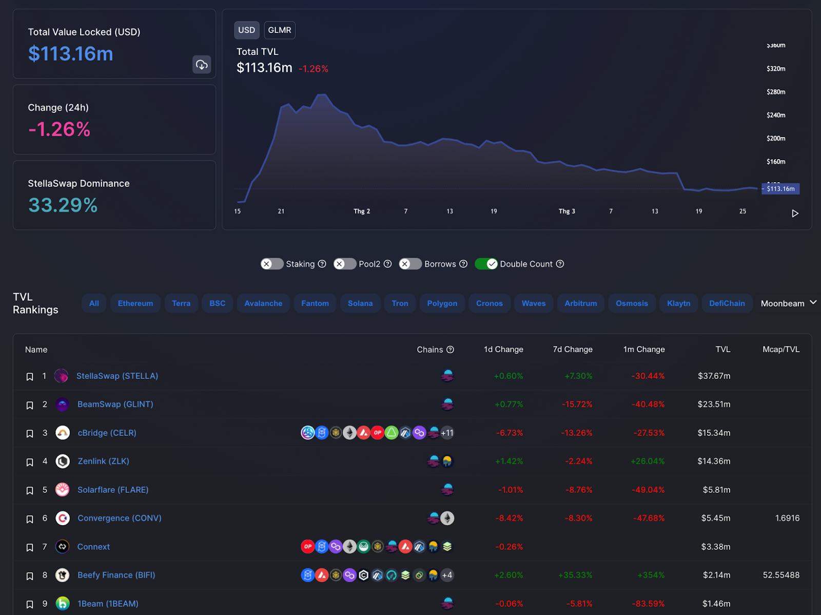Image resolution: width=821 pixels, height=615 pixels.
Task: Bookmark the Solarflare (FLARE) row
Action: click(x=30, y=491)
